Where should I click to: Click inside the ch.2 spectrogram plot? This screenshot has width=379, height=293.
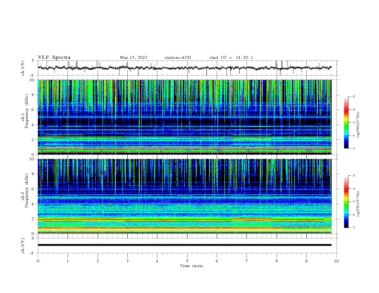pyautogui.click(x=184, y=196)
